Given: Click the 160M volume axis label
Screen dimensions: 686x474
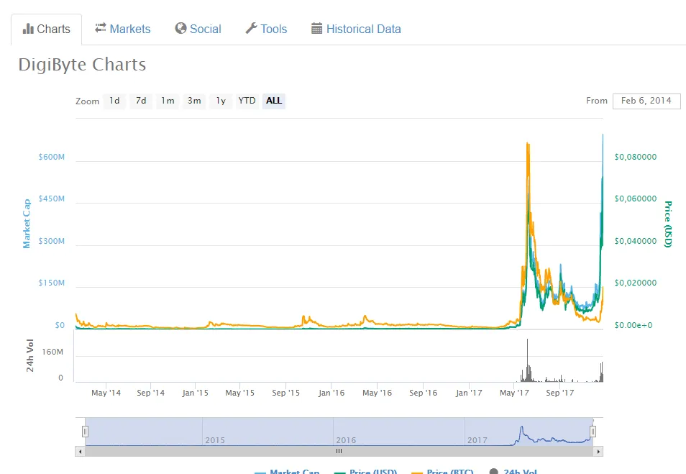Looking at the screenshot, I should click(x=52, y=352).
